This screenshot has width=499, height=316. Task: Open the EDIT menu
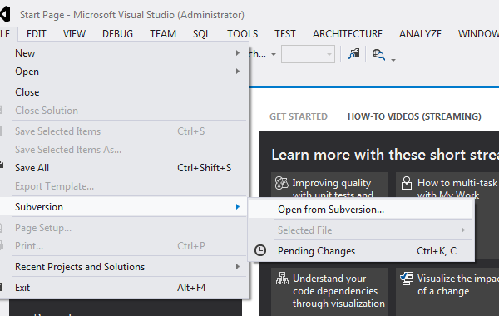[x=37, y=34]
